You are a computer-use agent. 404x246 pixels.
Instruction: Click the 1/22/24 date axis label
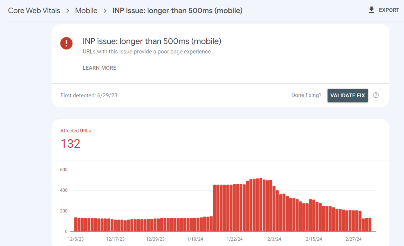[x=235, y=239]
